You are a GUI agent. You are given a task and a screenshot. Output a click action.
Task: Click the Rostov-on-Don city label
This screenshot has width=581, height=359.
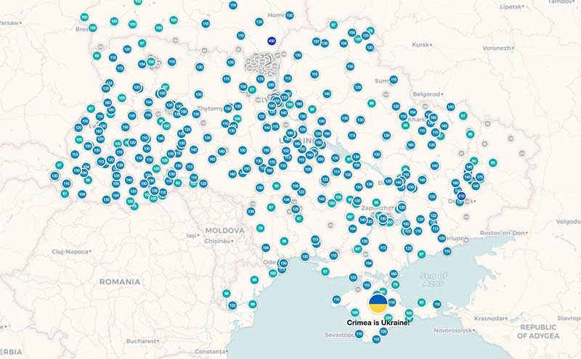(502, 233)
